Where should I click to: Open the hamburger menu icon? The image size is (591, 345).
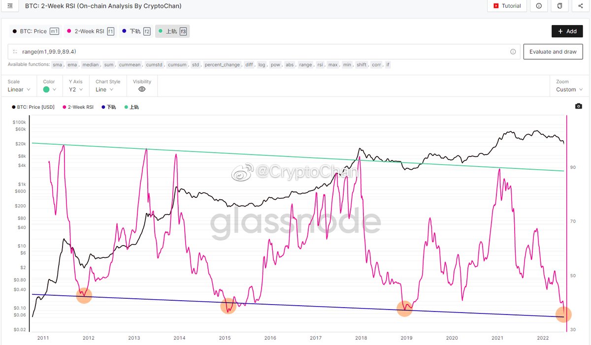tap(10, 6)
